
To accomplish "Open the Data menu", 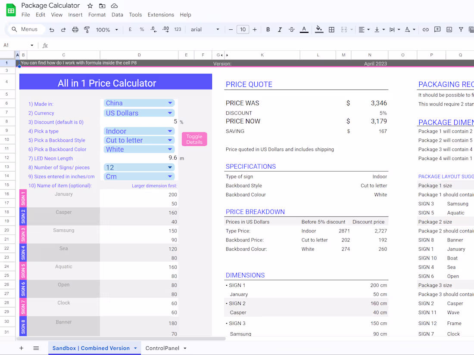I will point(116,14).
